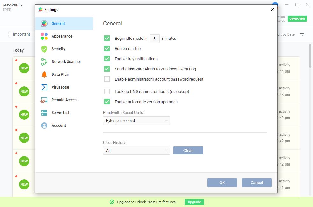The width and height of the screenshot is (313, 207).
Task: Click the green UPGRADE button at top right
Action: 297,18
